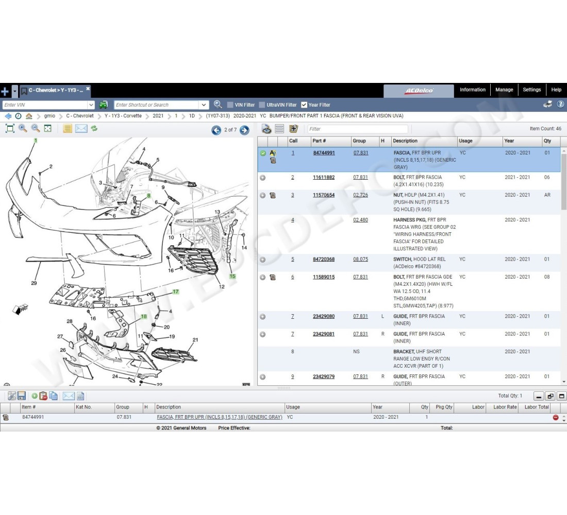This screenshot has height=515, width=567.
Task: Click the fit-to-window diagram icon
Action: point(10,129)
